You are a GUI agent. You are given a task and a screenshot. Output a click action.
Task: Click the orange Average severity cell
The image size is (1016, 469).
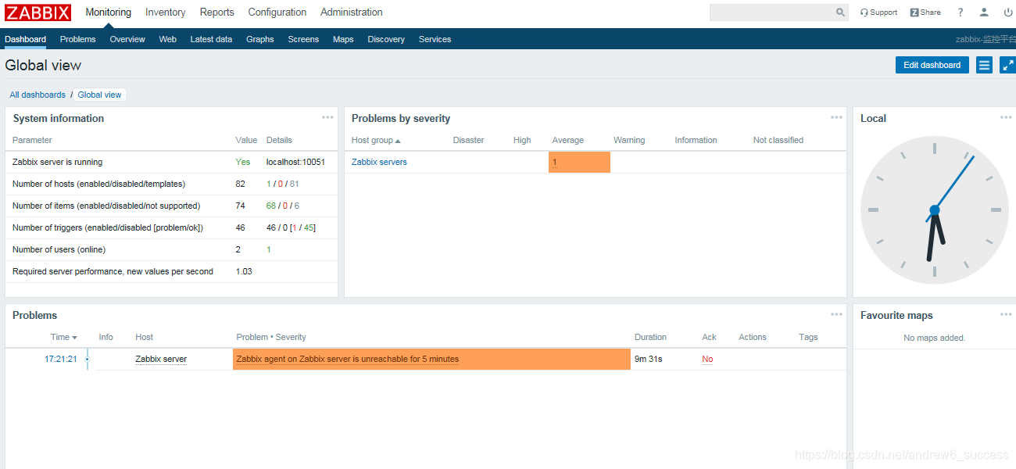(579, 162)
